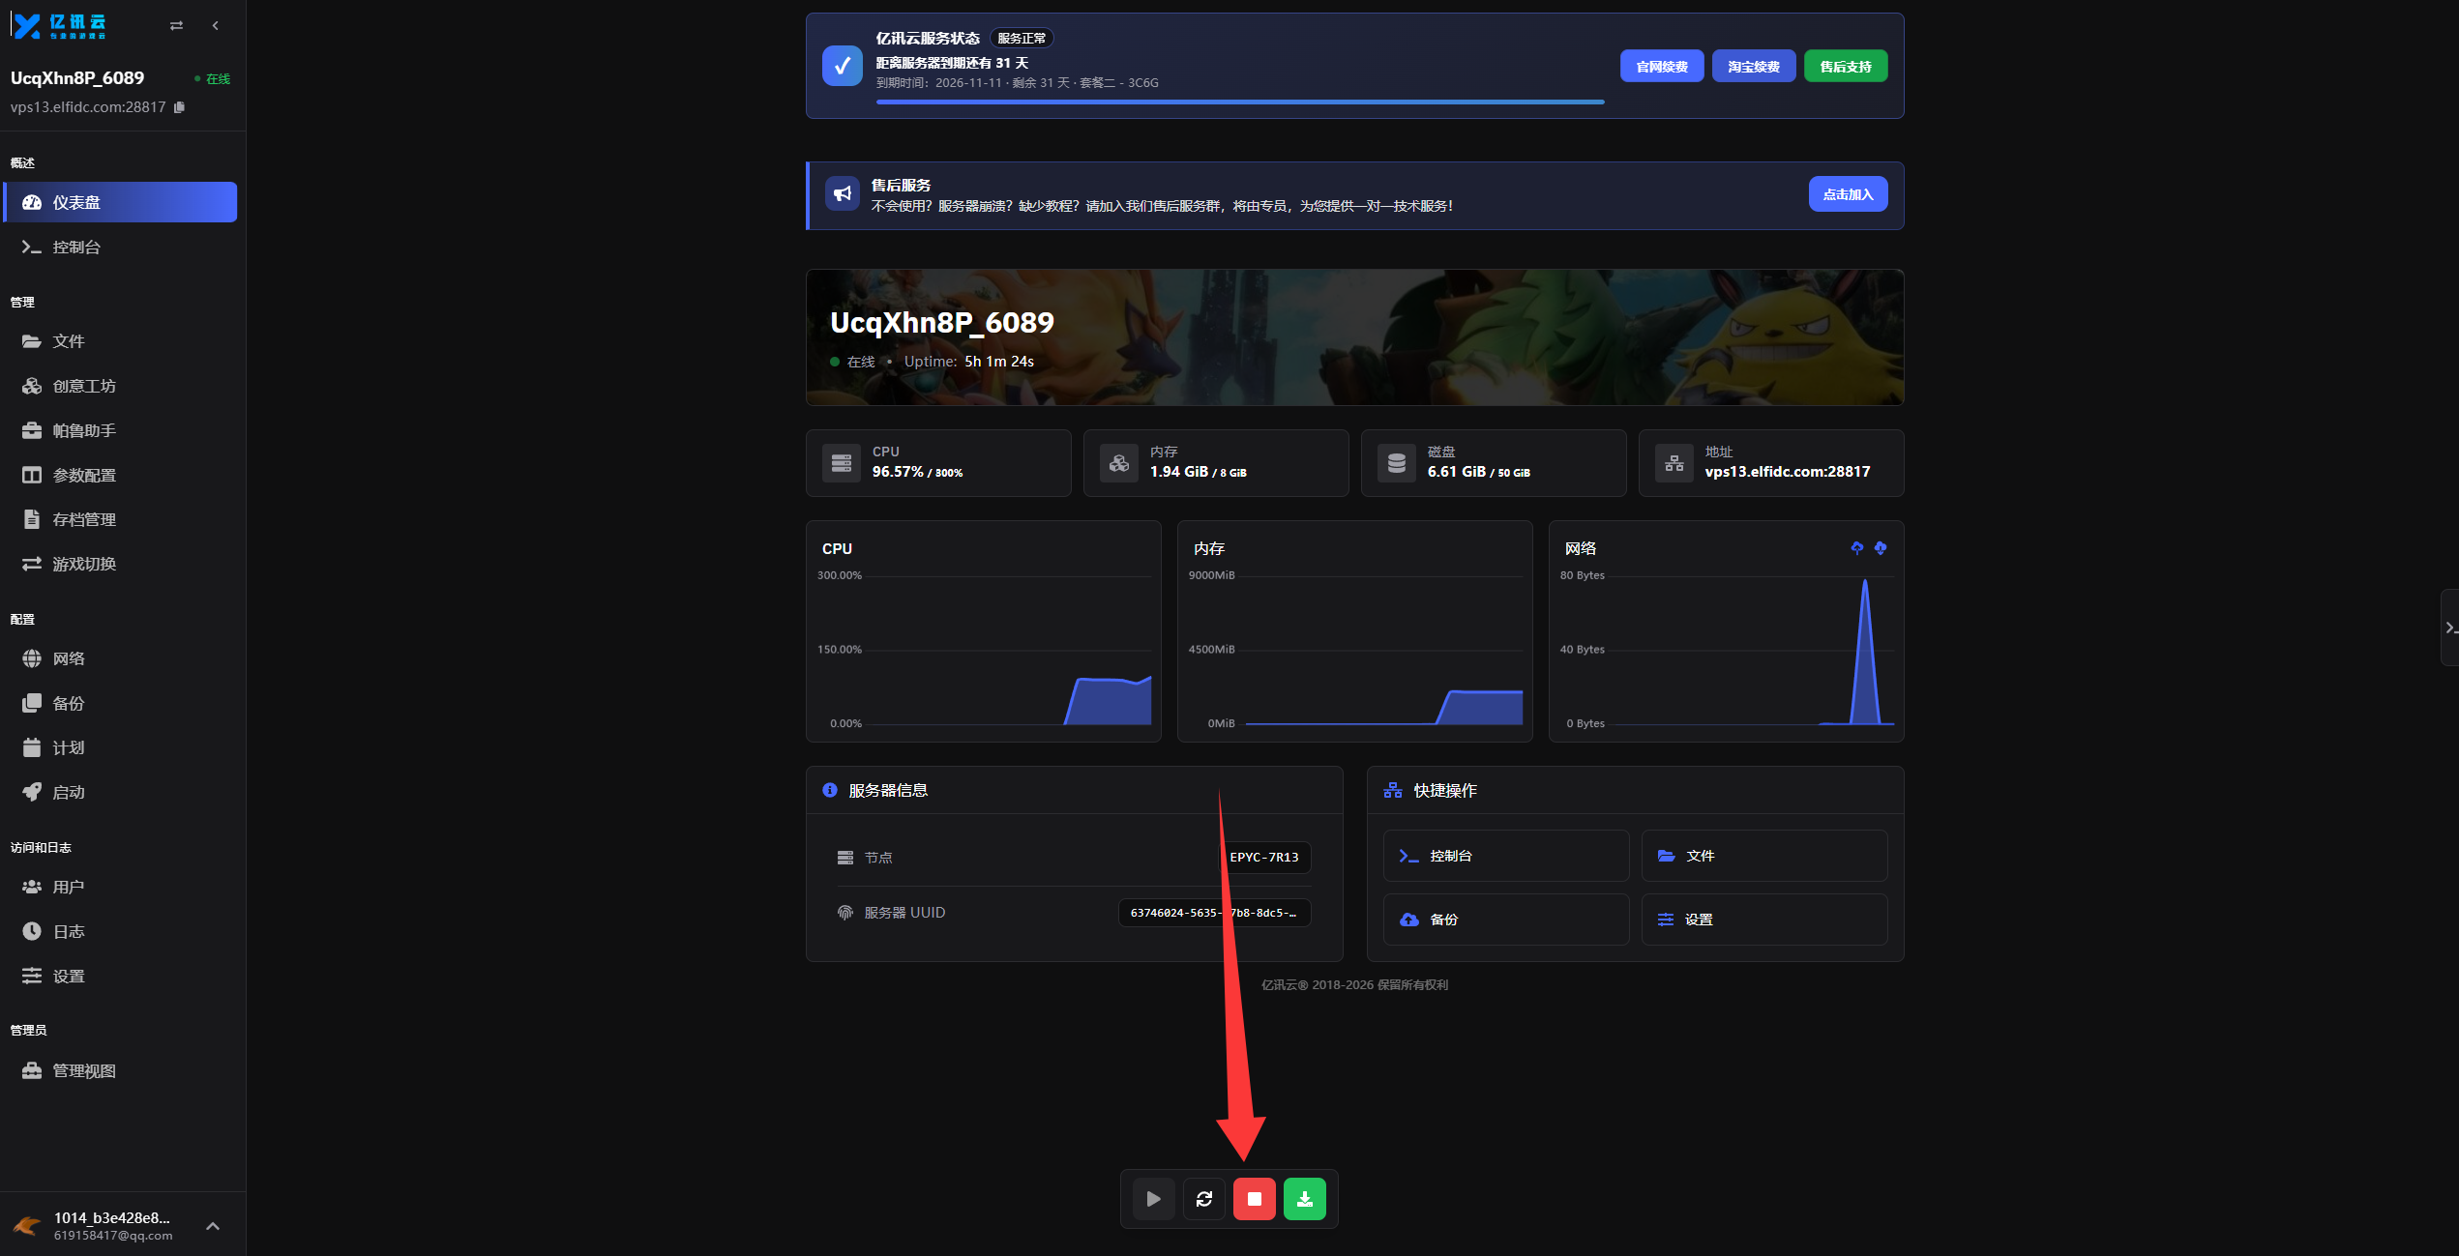Click the EPYC-7R13 node badge
Screen dimensions: 2459x1256
coord(1263,857)
